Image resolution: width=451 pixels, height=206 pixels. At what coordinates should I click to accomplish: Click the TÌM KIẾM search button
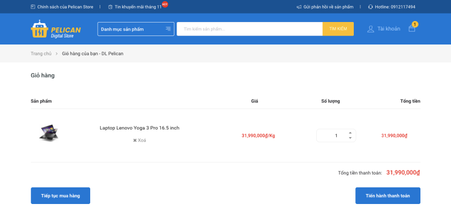pyautogui.click(x=338, y=29)
